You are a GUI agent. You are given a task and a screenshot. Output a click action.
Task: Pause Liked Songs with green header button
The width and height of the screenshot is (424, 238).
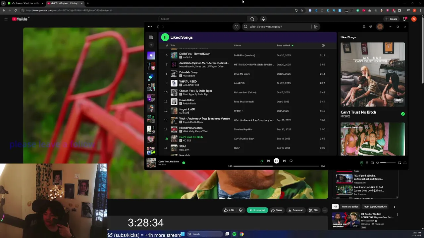165,37
